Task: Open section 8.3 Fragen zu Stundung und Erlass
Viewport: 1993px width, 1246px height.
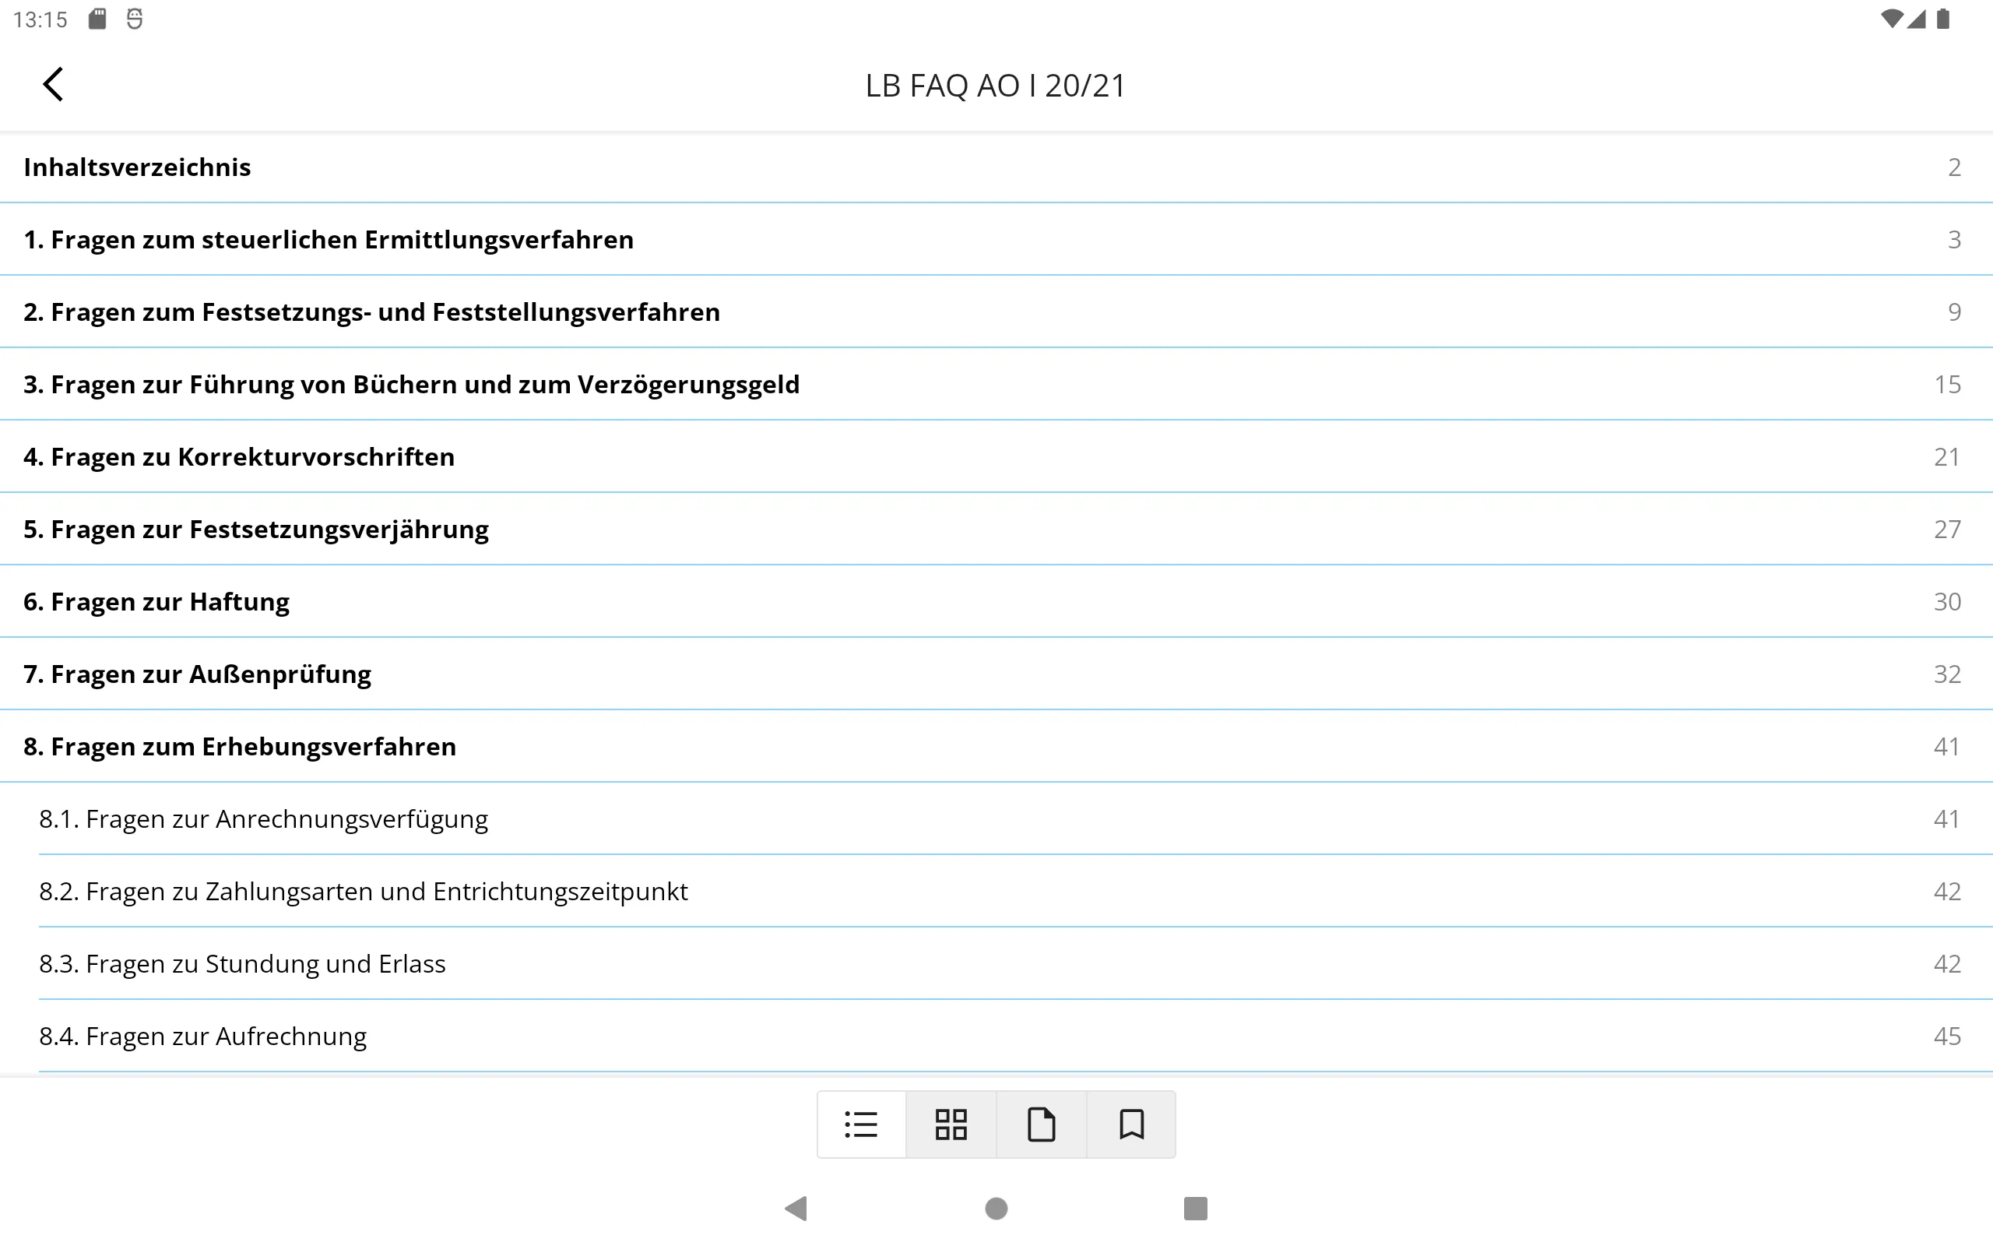Action: tap(996, 964)
